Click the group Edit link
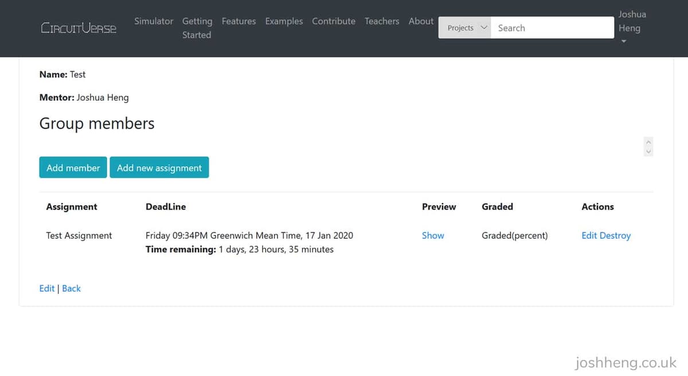 coord(46,288)
